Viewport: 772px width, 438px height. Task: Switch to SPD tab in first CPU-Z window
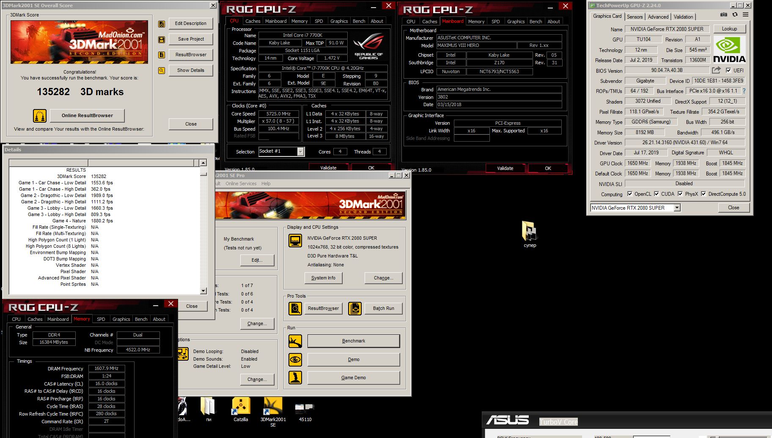point(319,21)
